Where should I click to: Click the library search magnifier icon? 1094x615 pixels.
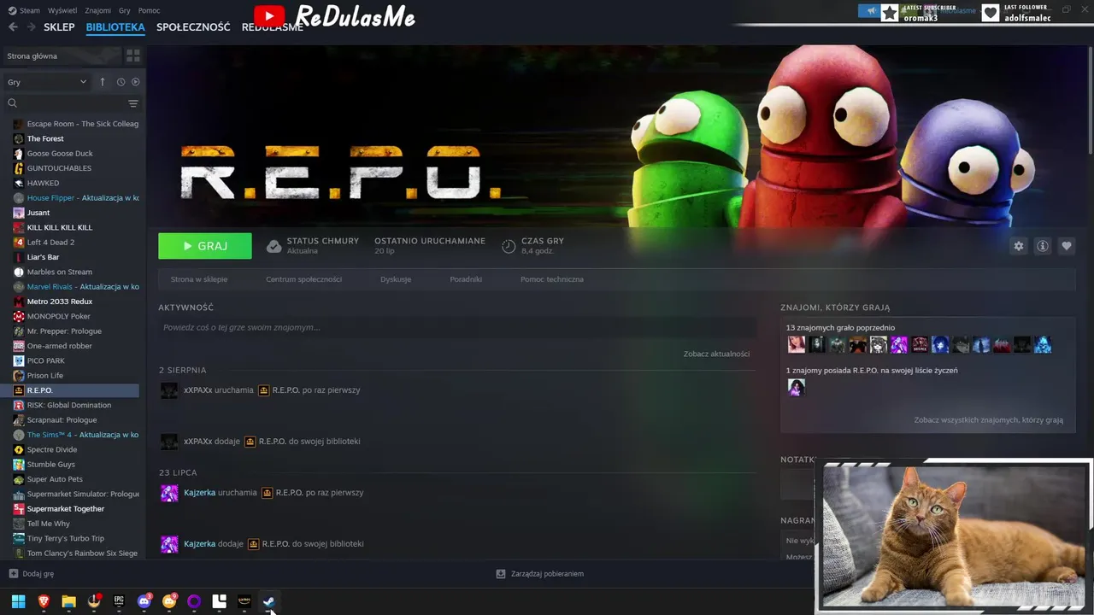12,103
